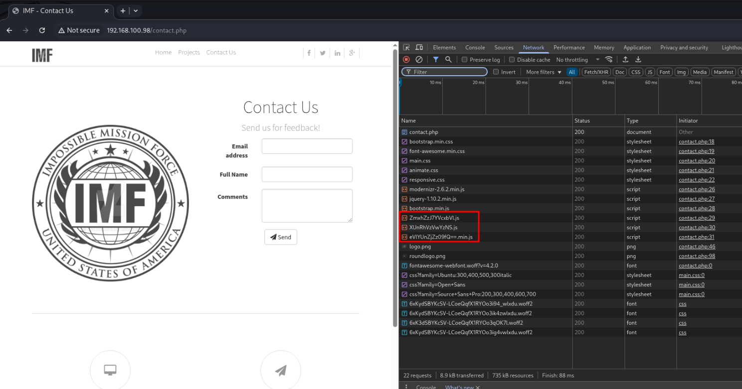Open Privacy and security tab
Image resolution: width=742 pixels, height=389 pixels.
point(684,47)
